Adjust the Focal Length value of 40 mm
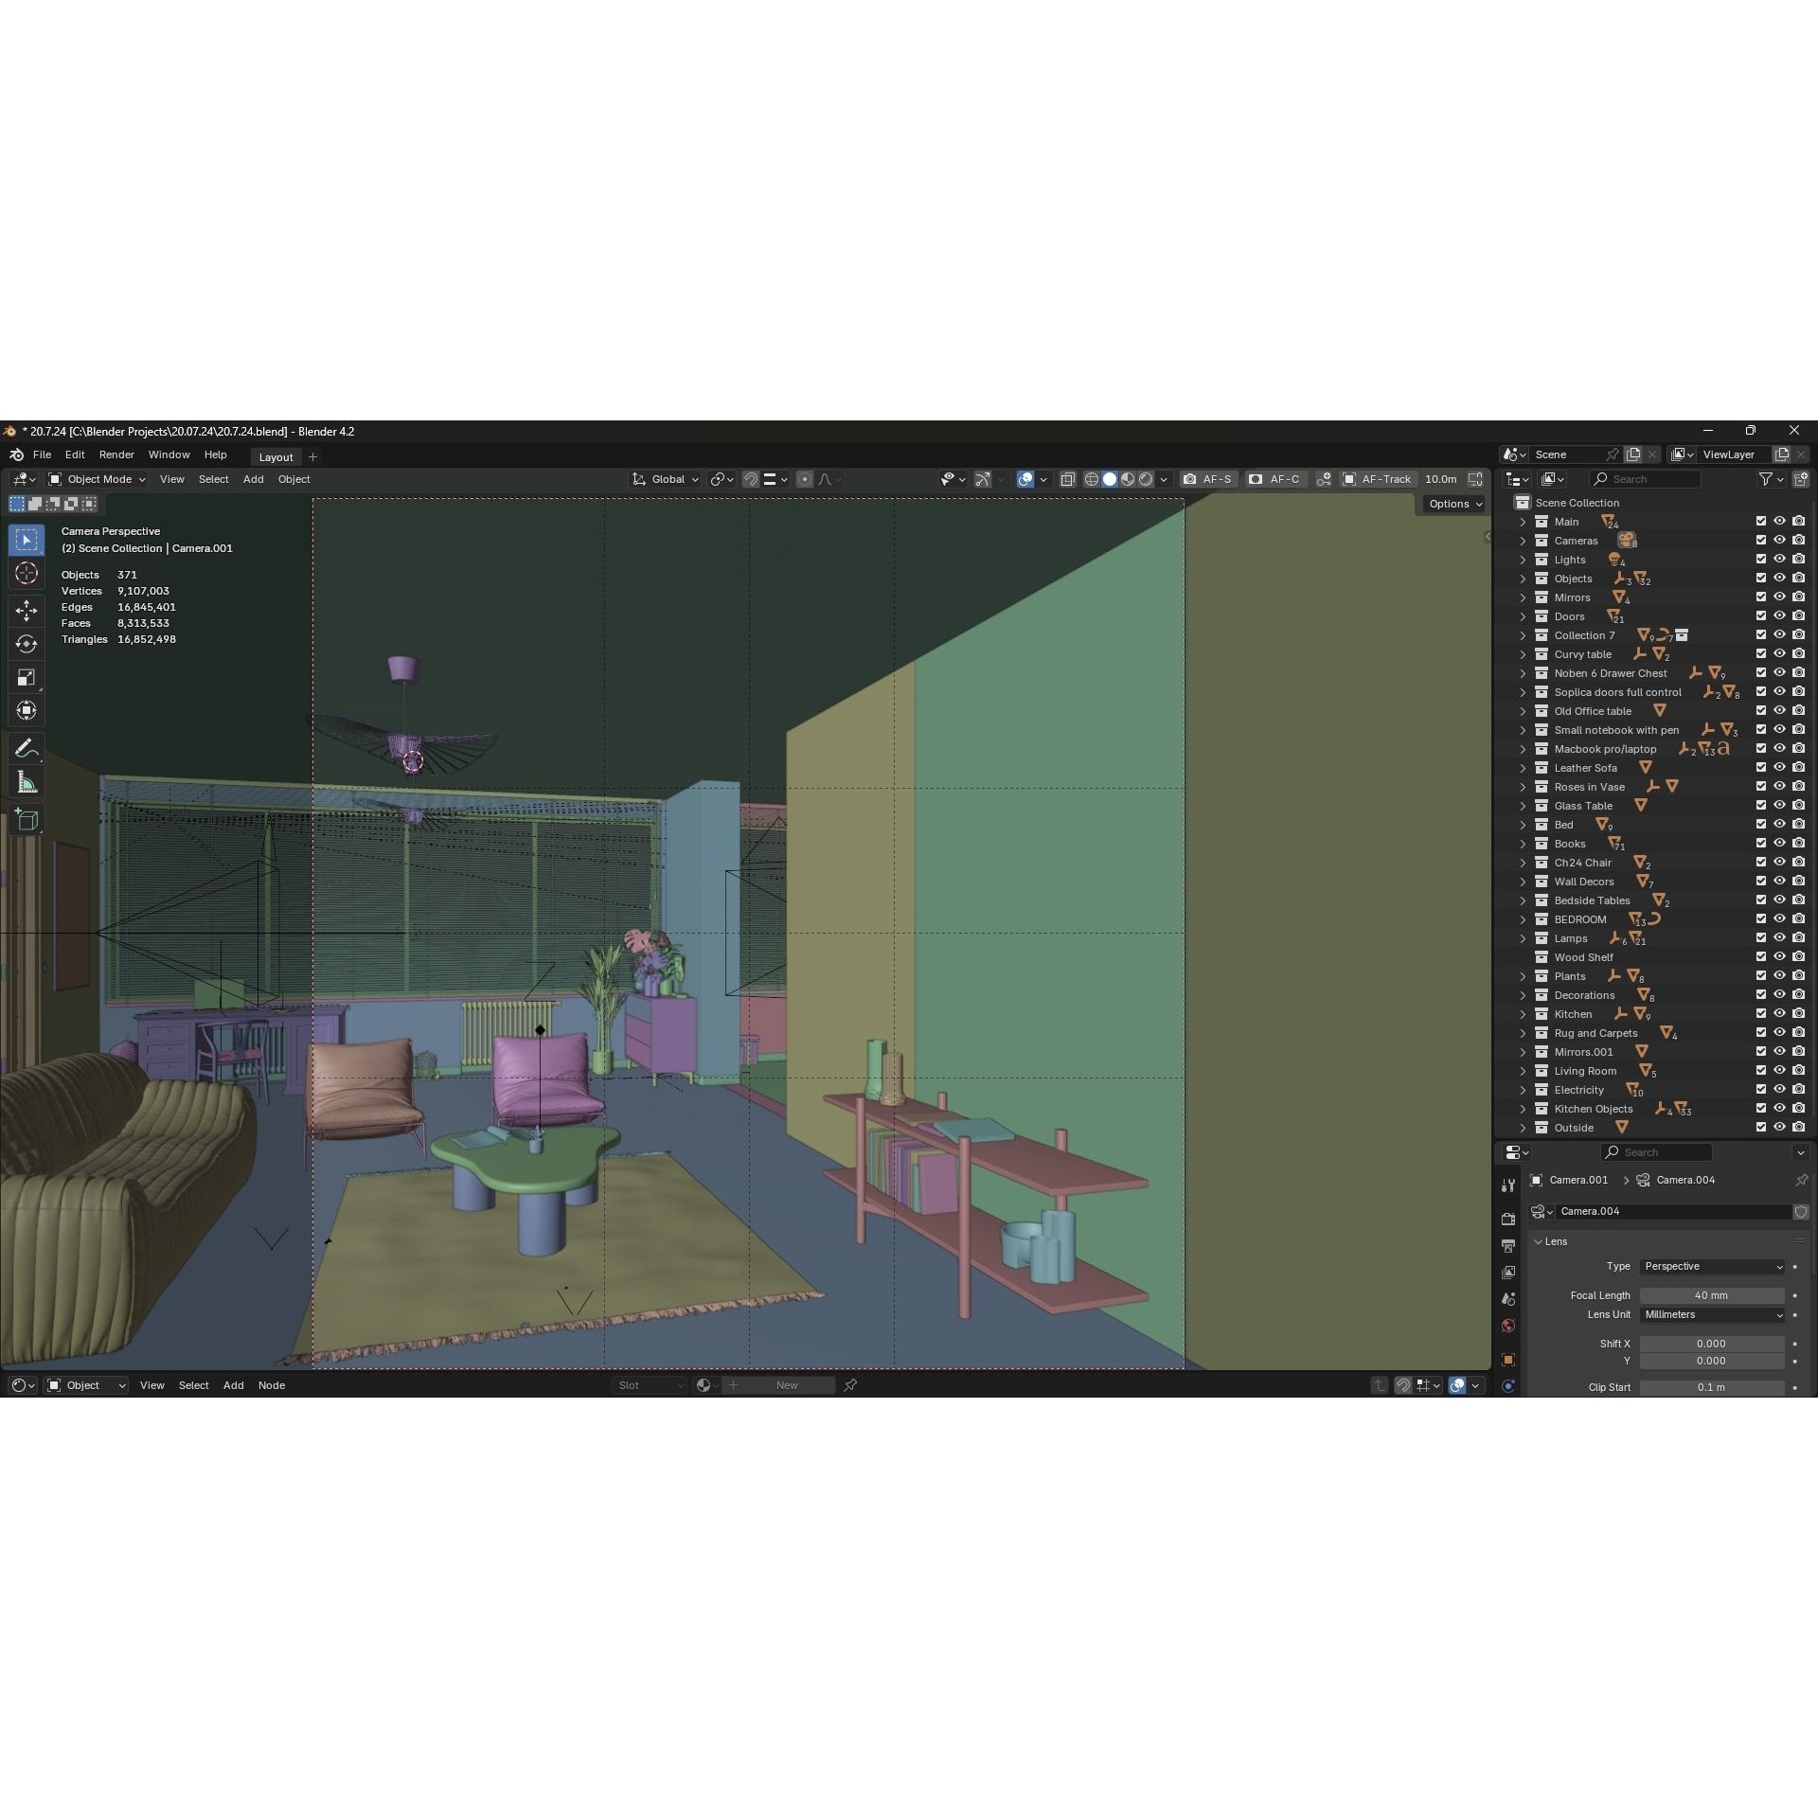1818x1818 pixels. 1712,1295
